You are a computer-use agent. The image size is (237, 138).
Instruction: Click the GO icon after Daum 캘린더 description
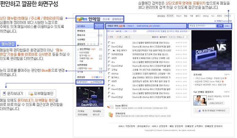click(165, 108)
